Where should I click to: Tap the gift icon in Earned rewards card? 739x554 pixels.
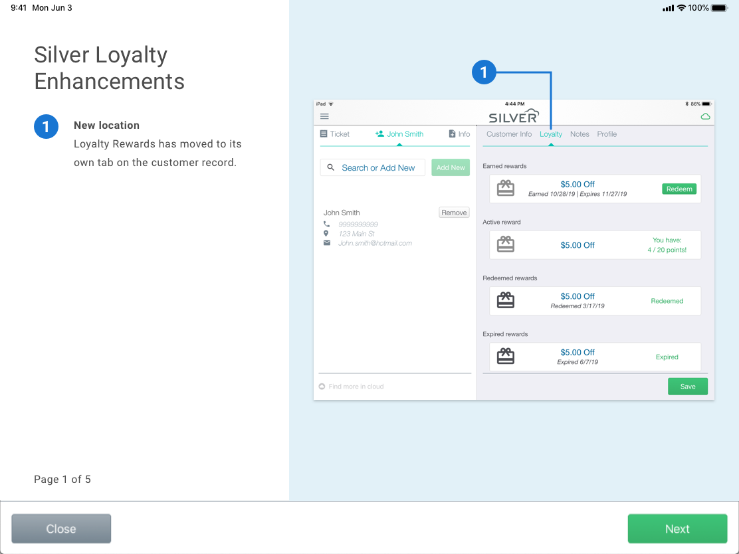[506, 189]
